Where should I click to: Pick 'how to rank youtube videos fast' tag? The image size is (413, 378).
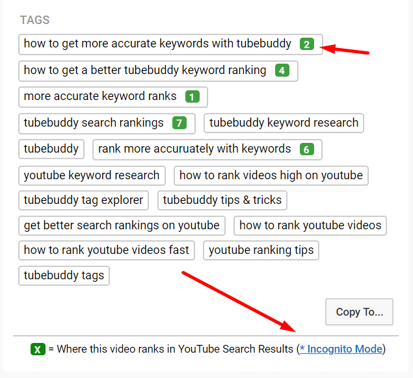(x=107, y=250)
